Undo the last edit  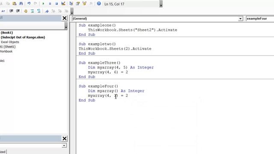[29, 4]
